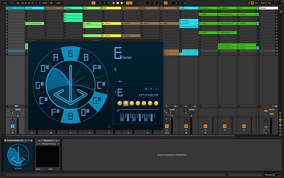The image size is (284, 178).
Task: Click the Ionian mode label
Action: pos(127,58)
